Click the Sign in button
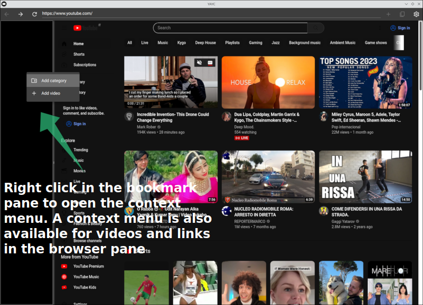The height and width of the screenshot is (305, 423). (x=399, y=28)
